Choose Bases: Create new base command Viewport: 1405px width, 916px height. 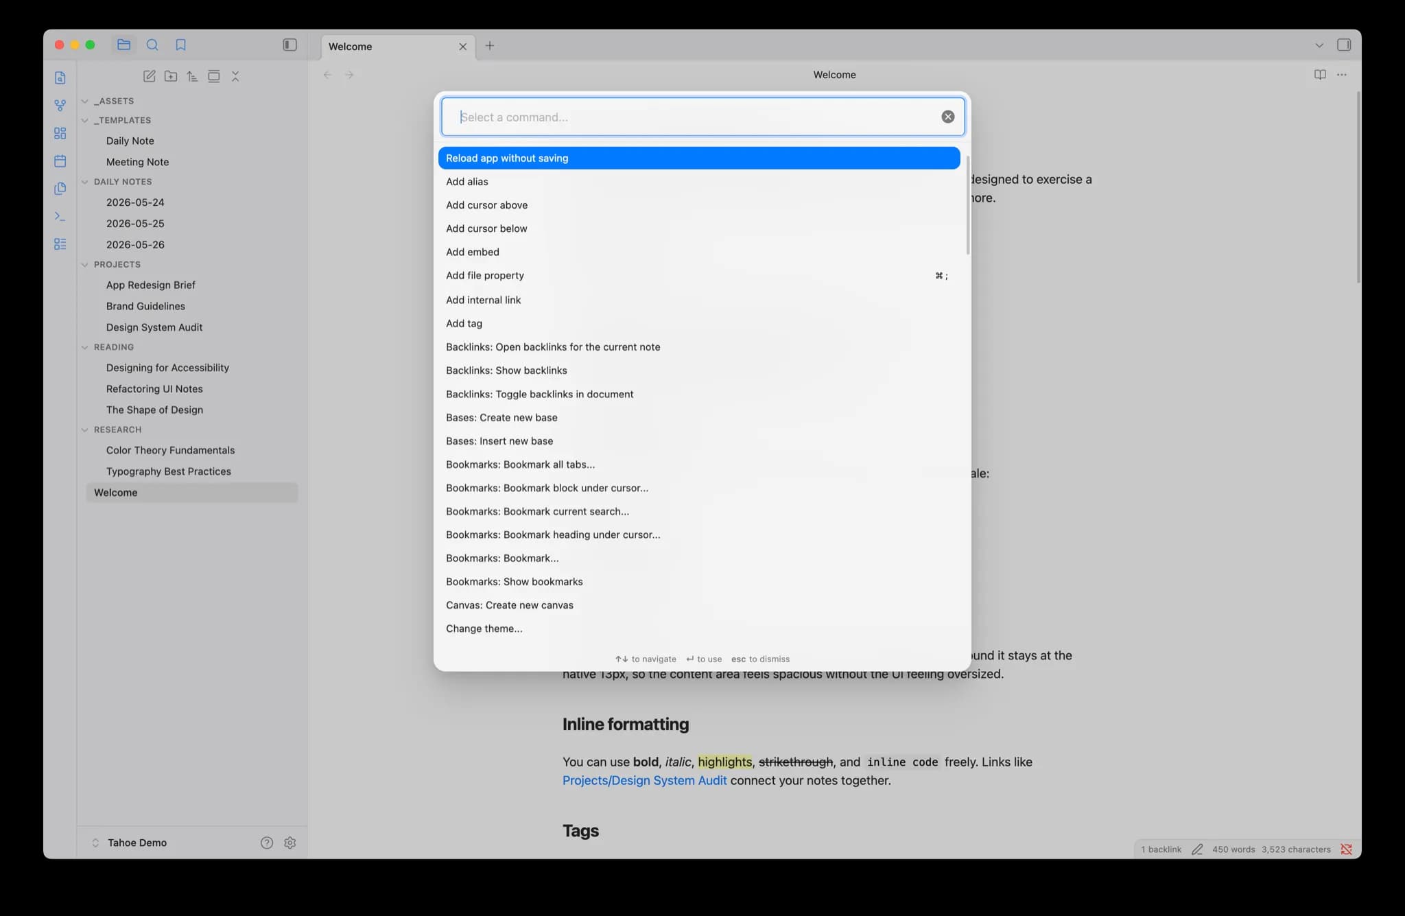tap(698, 418)
